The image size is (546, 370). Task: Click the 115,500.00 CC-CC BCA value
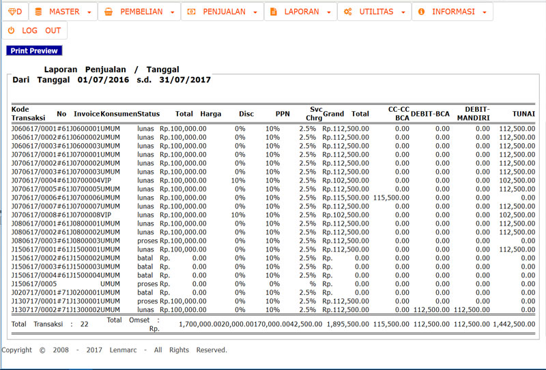391,198
